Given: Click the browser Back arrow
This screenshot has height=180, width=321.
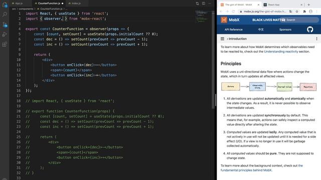Looking at the screenshot, I should click(x=221, y=11).
